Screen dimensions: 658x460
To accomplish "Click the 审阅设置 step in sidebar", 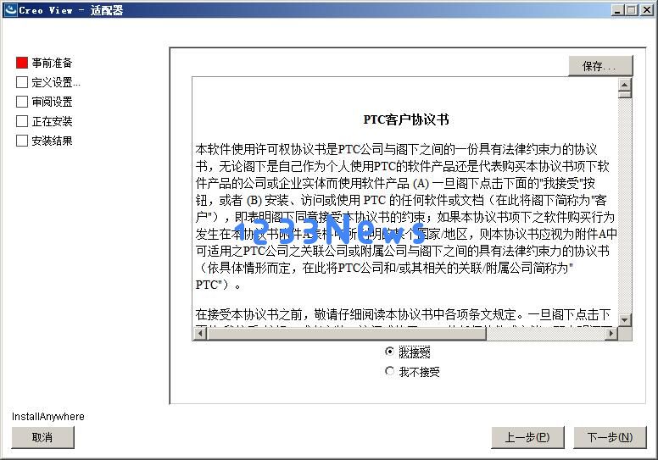I will point(44,102).
